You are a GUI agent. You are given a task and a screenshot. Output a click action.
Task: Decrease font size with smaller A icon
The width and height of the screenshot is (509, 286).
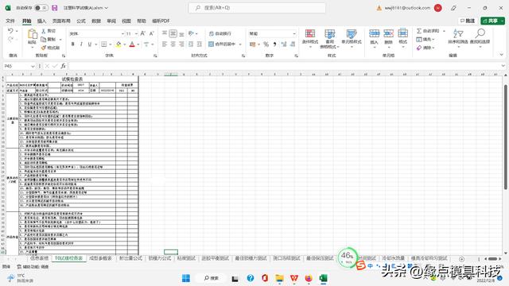pos(151,33)
